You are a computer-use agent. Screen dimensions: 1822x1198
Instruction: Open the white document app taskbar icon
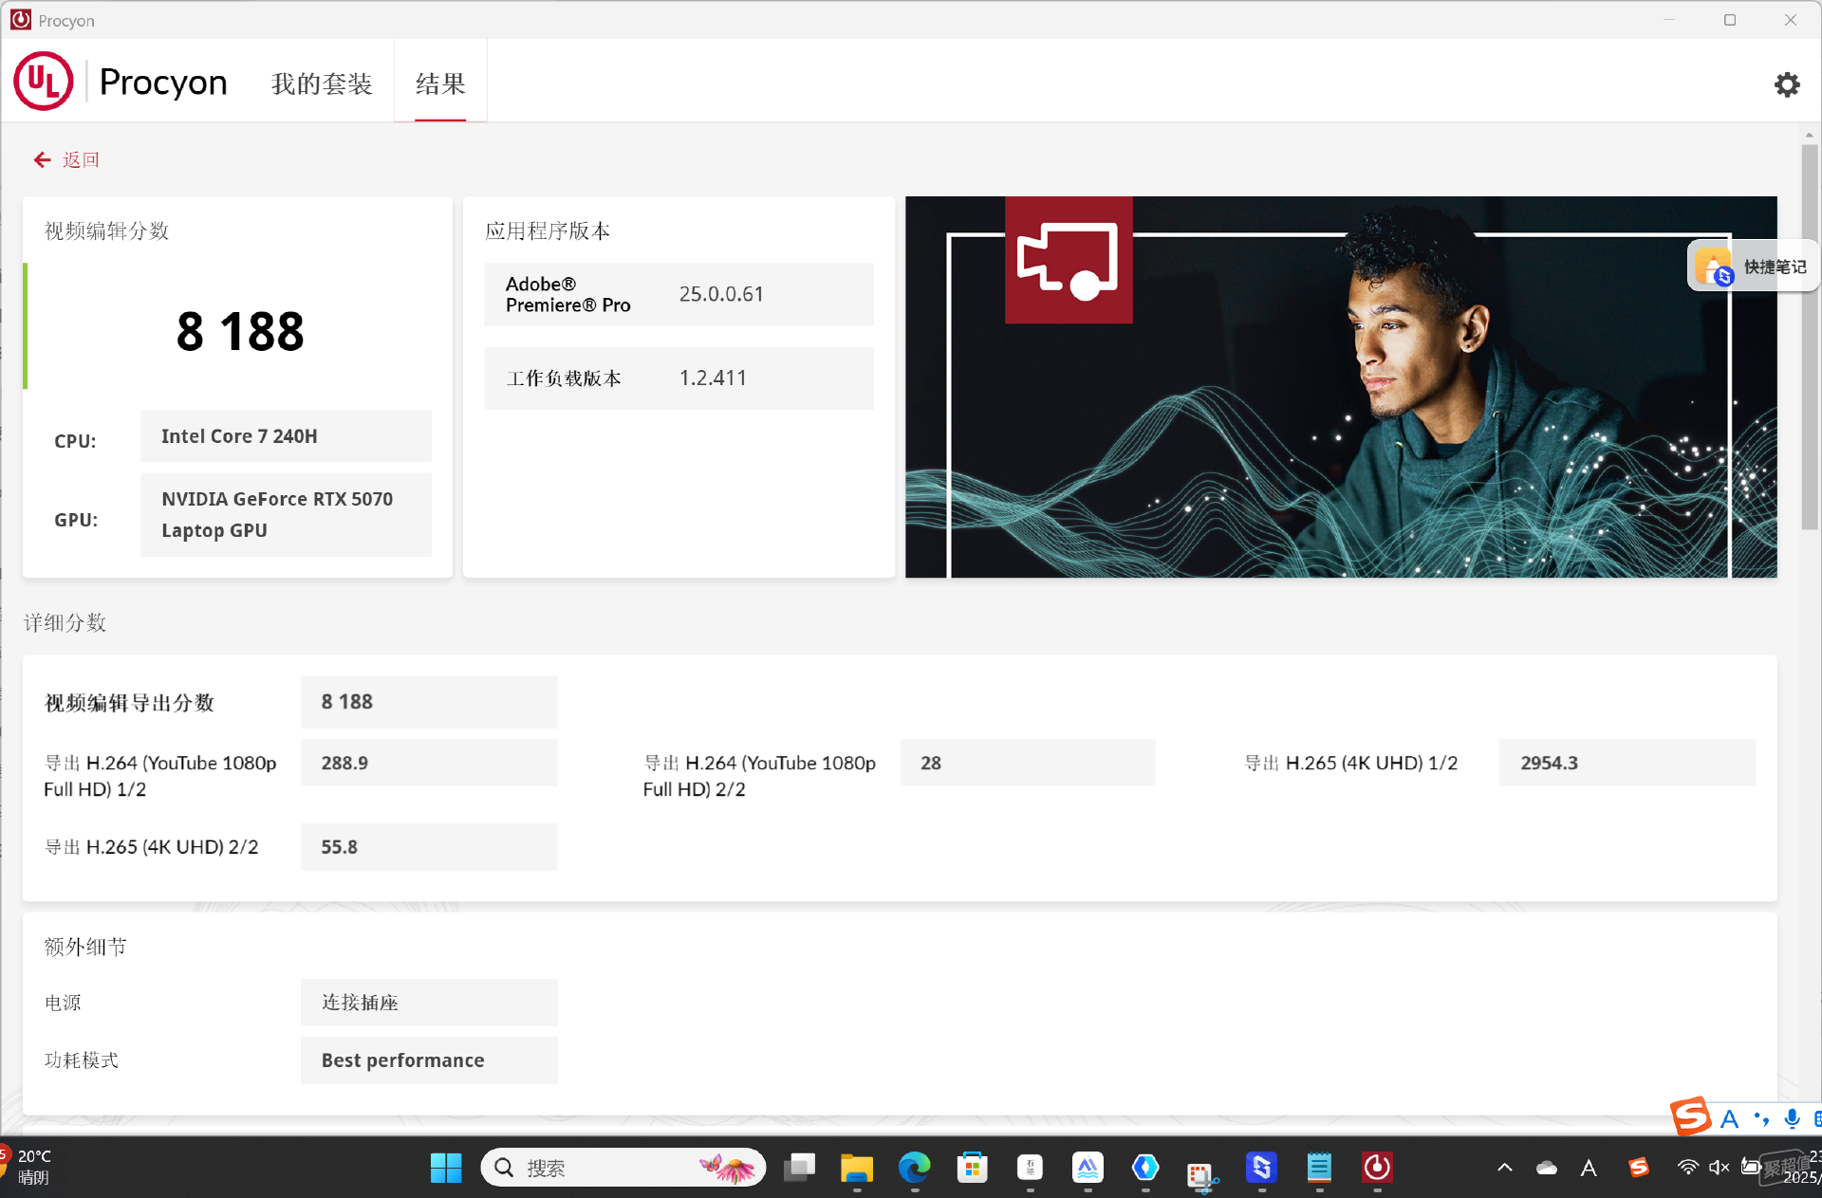click(x=1031, y=1168)
